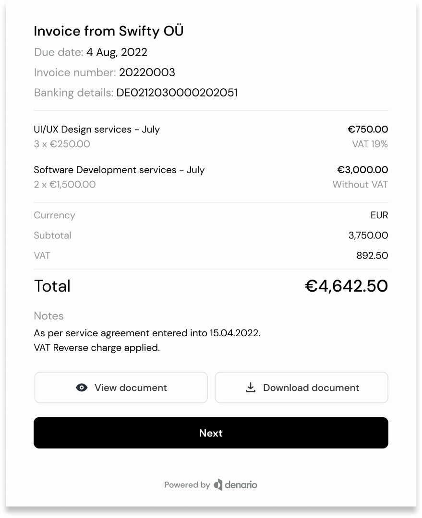The width and height of the screenshot is (422, 518).
Task: Select the banking details IBAN text
Action: point(177,93)
